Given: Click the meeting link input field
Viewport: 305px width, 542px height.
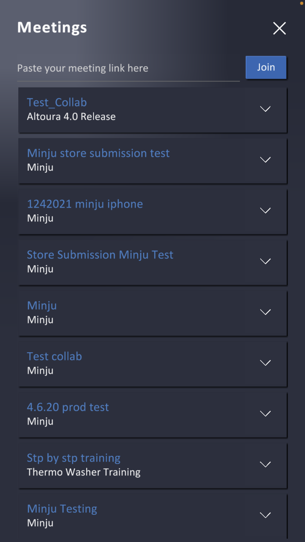Looking at the screenshot, I should point(128,68).
